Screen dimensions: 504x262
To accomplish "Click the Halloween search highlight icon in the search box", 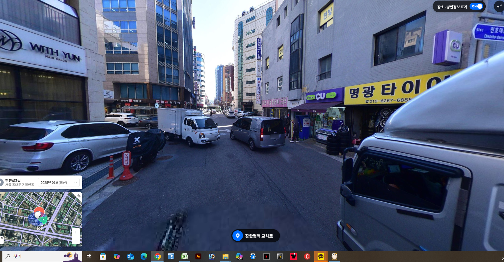I will pos(72,256).
